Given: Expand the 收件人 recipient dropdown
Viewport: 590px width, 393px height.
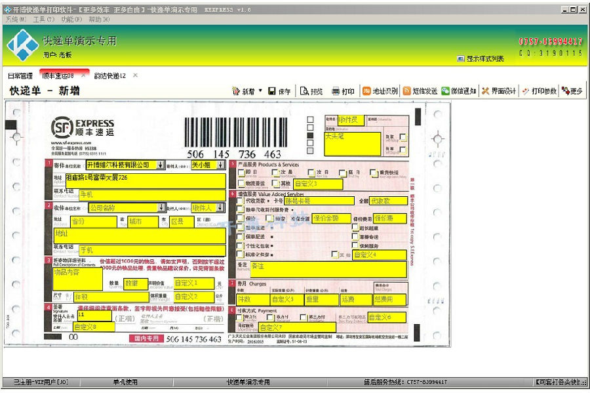Looking at the screenshot, I should [x=220, y=207].
